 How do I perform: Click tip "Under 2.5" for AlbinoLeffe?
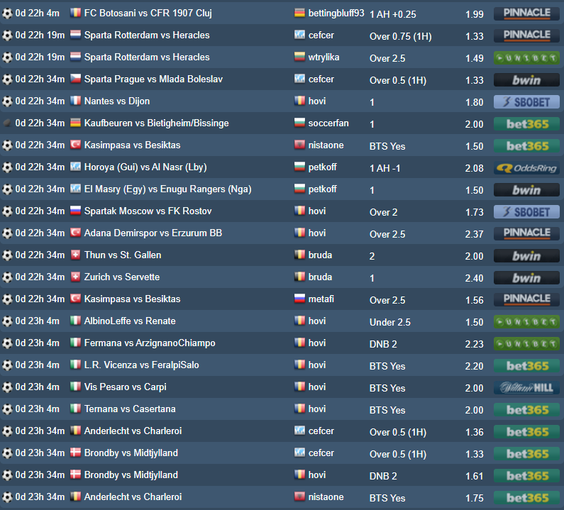(x=390, y=322)
